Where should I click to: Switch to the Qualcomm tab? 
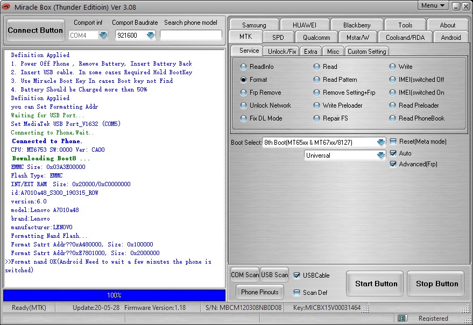[x=316, y=38]
